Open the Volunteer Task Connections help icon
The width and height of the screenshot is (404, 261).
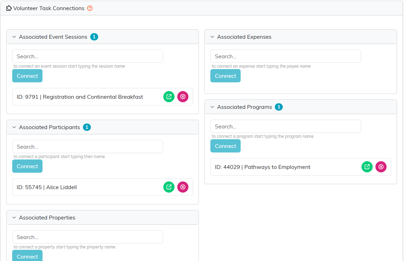(90, 8)
